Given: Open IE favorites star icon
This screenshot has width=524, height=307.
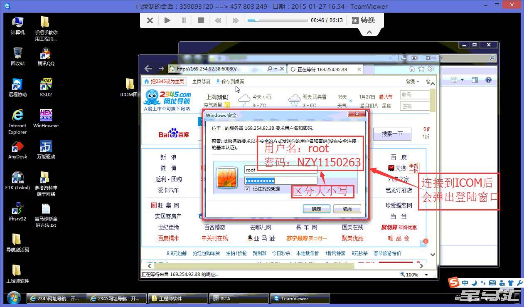Looking at the screenshot, I should click(x=421, y=69).
